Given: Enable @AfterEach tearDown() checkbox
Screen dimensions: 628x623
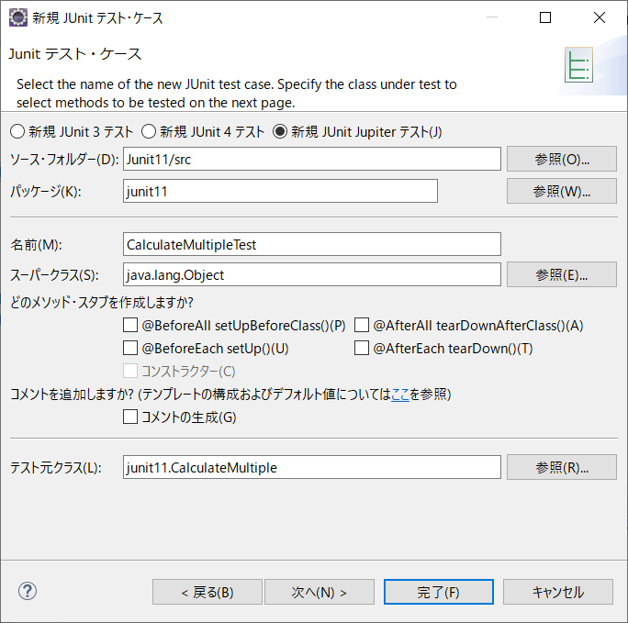Looking at the screenshot, I should (x=362, y=348).
